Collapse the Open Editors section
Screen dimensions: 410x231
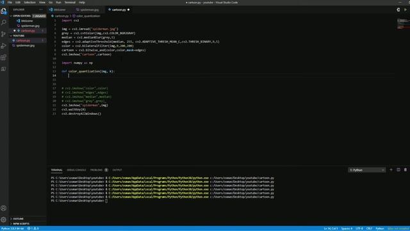tap(22, 16)
